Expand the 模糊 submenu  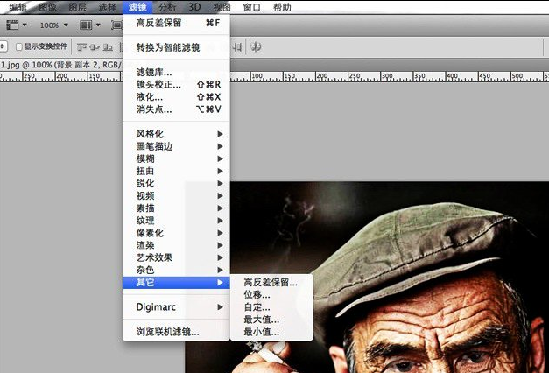176,158
